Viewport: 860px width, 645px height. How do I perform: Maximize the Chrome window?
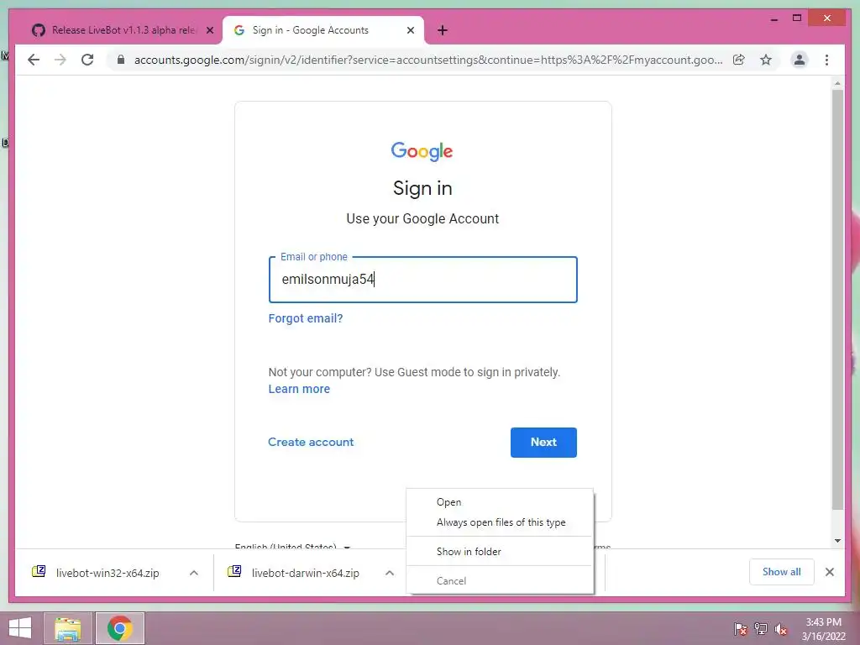point(797,18)
